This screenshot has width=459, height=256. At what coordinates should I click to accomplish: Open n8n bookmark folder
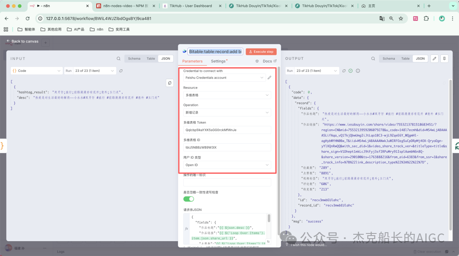click(96, 29)
